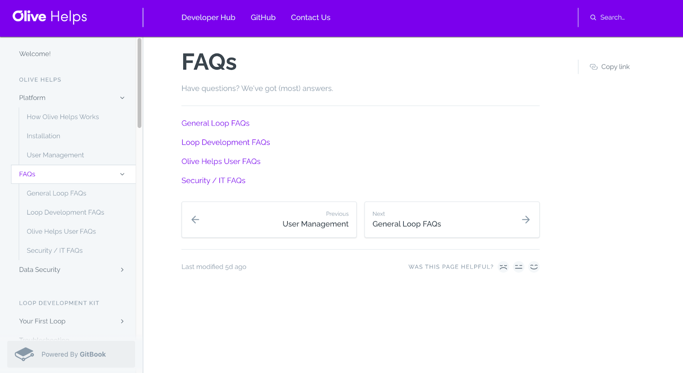This screenshot has height=373, width=683.
Task: Open How Olive Helps Works page
Action: (63, 117)
